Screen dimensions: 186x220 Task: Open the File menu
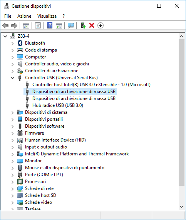8,16
